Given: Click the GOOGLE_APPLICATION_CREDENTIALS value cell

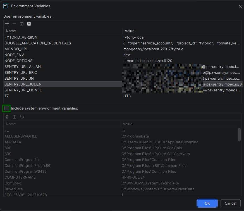Looking at the screenshot, I should coord(181,43).
